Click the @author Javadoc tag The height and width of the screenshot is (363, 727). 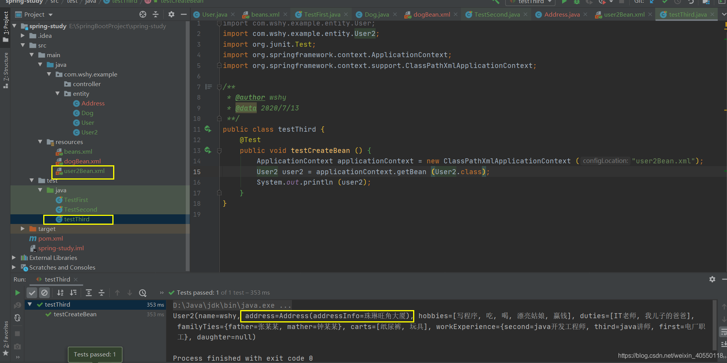click(x=250, y=97)
